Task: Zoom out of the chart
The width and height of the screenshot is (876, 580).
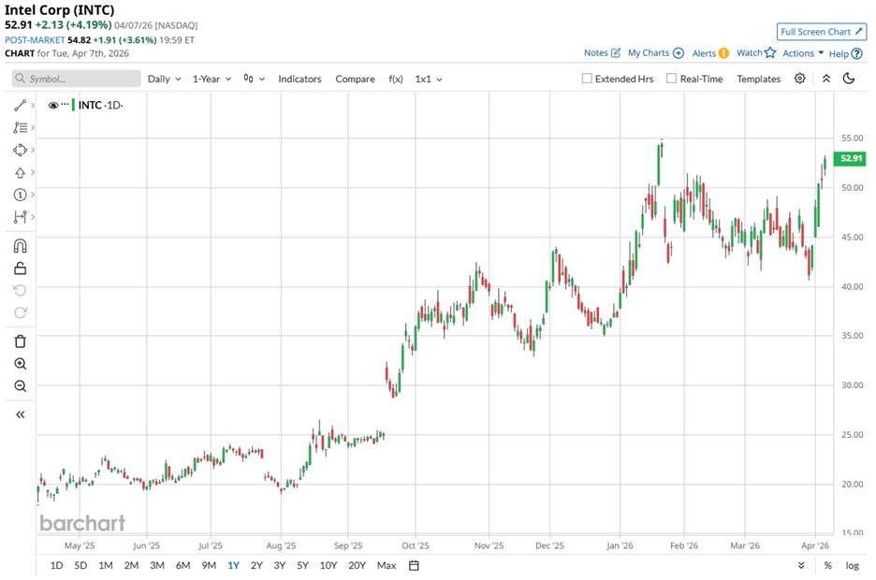Action: point(20,386)
